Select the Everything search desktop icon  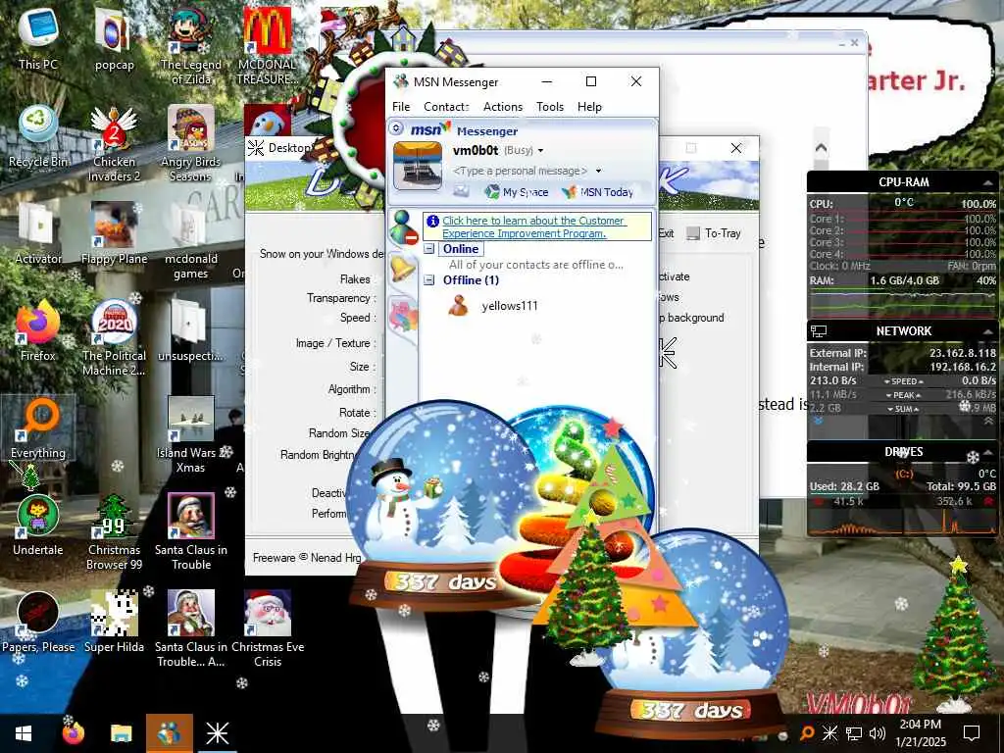click(x=38, y=427)
